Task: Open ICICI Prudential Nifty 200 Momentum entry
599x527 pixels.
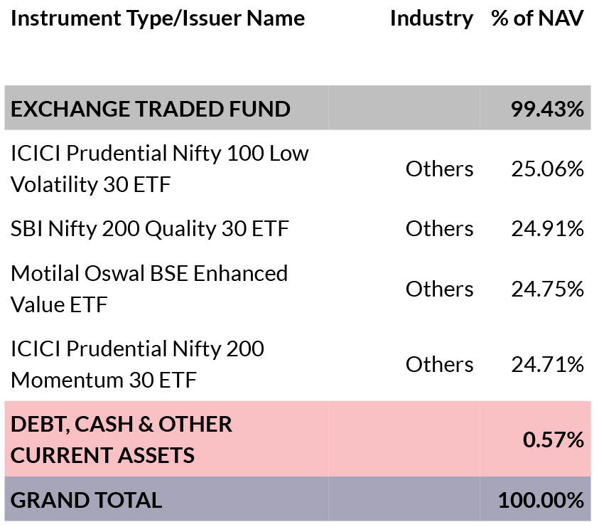Action: click(x=138, y=364)
